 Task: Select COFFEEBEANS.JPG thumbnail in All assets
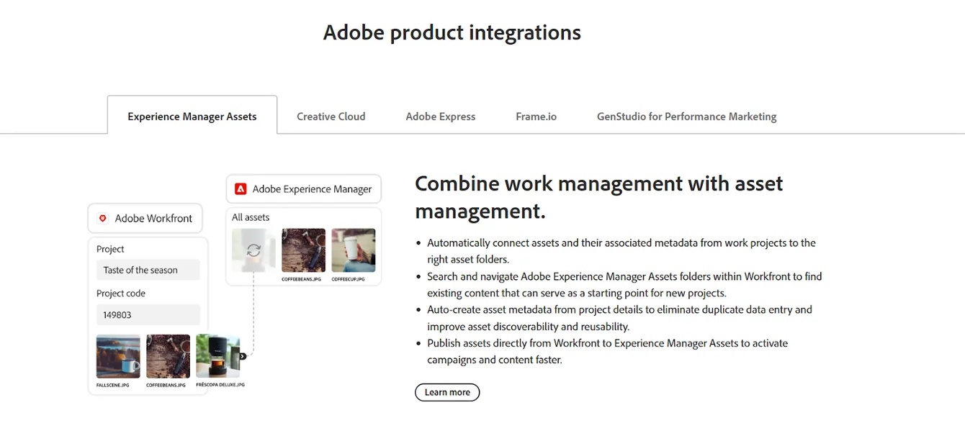pyautogui.click(x=303, y=250)
